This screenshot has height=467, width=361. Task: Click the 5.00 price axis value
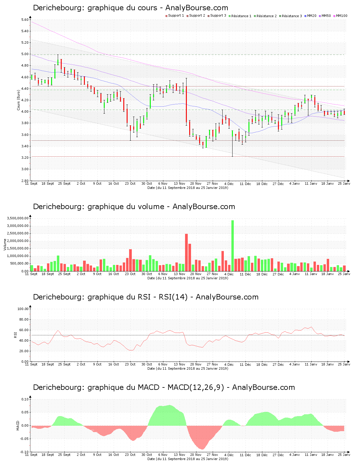(x=25, y=54)
